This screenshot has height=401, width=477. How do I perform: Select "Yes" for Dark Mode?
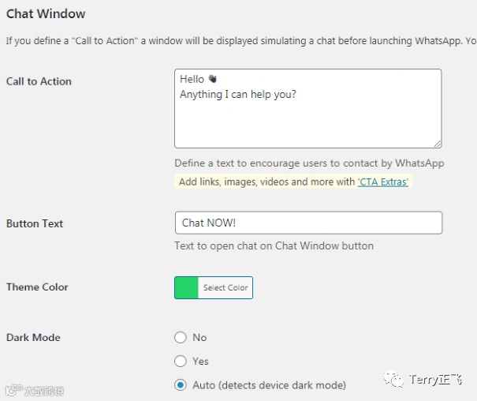click(181, 361)
